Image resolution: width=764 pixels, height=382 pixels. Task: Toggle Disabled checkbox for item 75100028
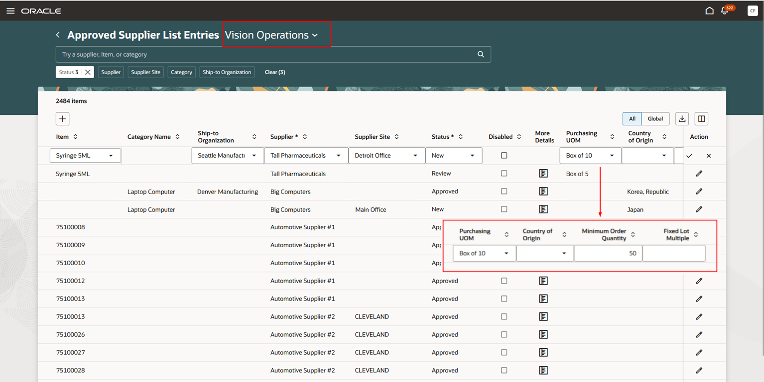(x=504, y=371)
